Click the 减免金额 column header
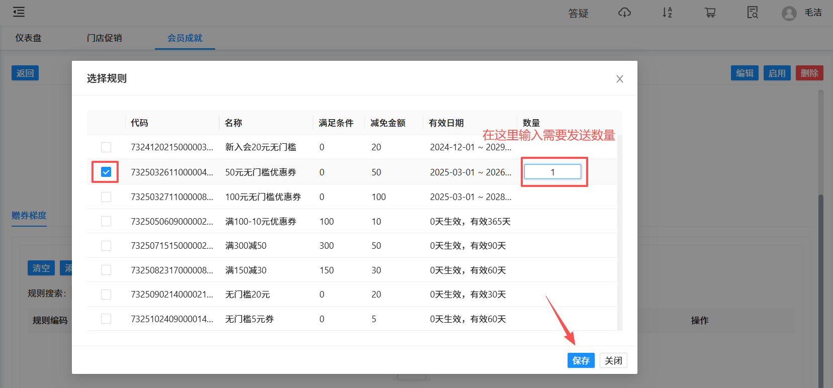Screen dimensions: 833x388 pyautogui.click(x=388, y=123)
